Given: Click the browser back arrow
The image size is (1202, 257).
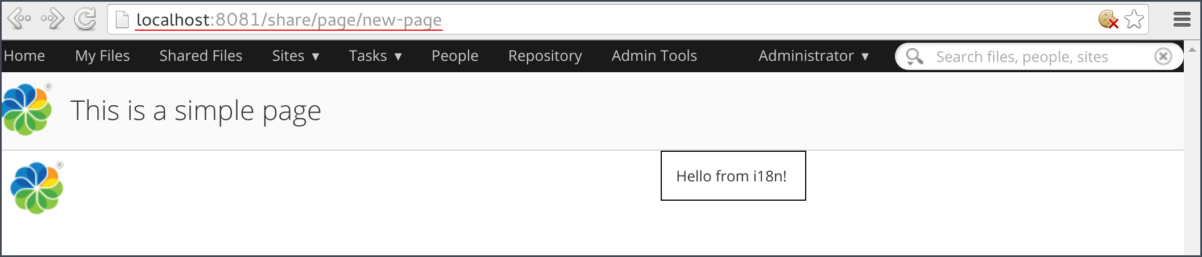Looking at the screenshot, I should click(x=19, y=19).
